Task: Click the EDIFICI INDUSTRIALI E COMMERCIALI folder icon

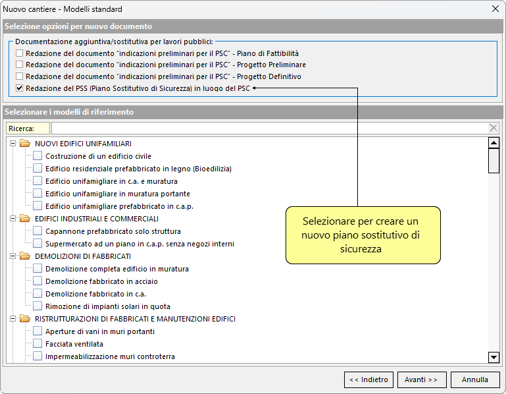Action: coord(25,219)
